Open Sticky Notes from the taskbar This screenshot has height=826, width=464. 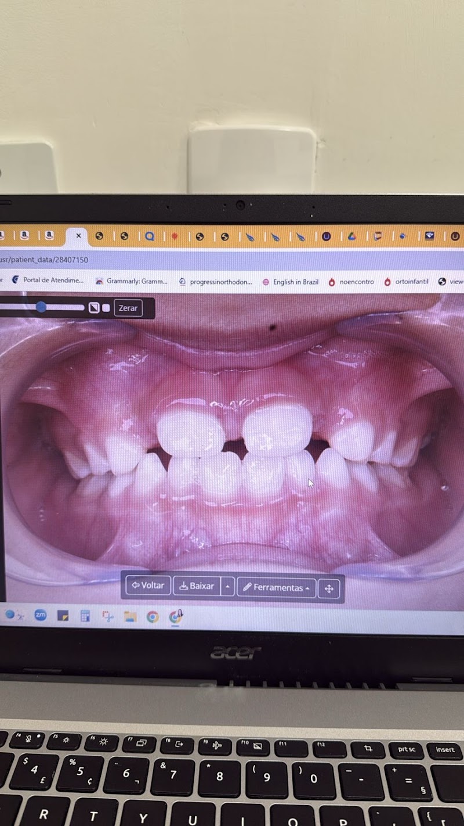(x=63, y=616)
